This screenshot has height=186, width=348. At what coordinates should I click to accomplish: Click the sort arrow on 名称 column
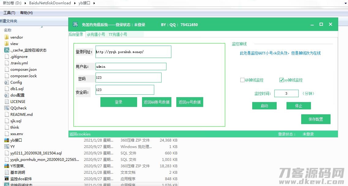[x=41, y=27]
